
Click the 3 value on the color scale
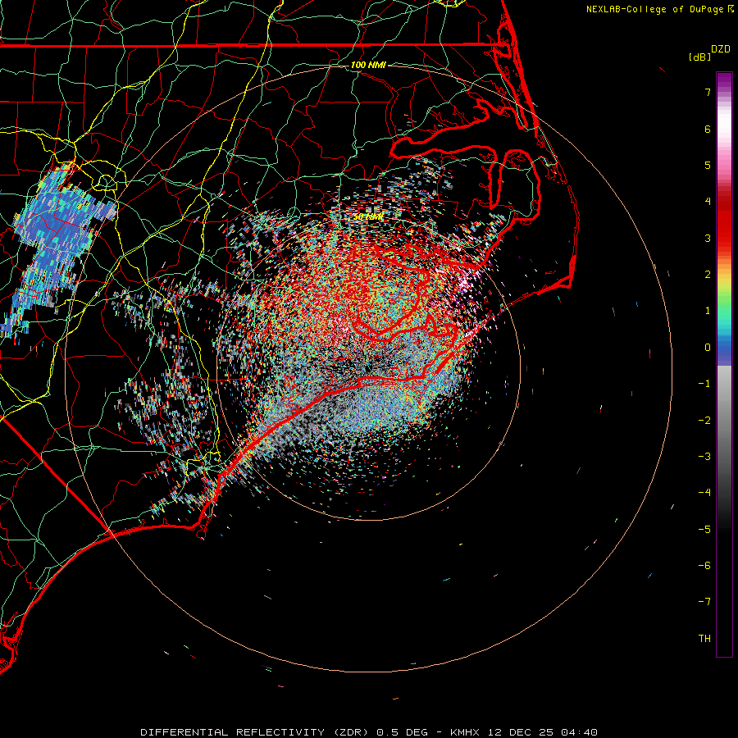708,238
